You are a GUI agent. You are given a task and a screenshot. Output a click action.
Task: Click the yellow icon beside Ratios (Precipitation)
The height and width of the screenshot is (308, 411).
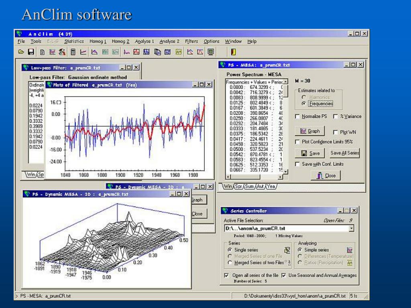[350, 263]
